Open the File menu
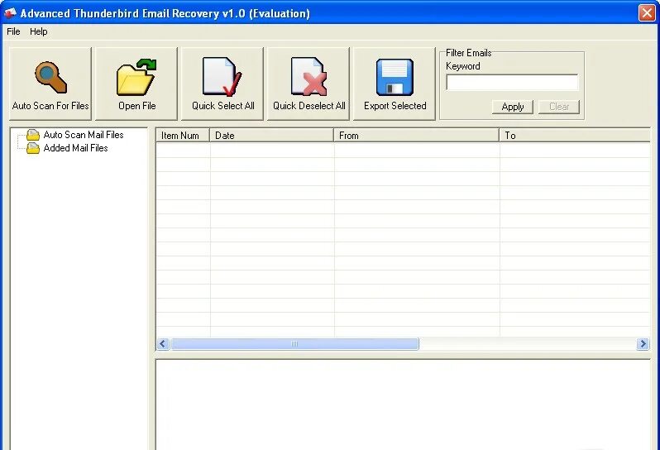The height and width of the screenshot is (450, 660). pyautogui.click(x=13, y=31)
